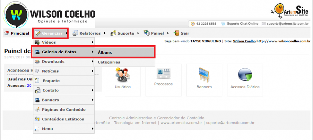Viewport: 313px width, 140px height.
Task: Expand the Painel menu arrow
Action: 168,33
